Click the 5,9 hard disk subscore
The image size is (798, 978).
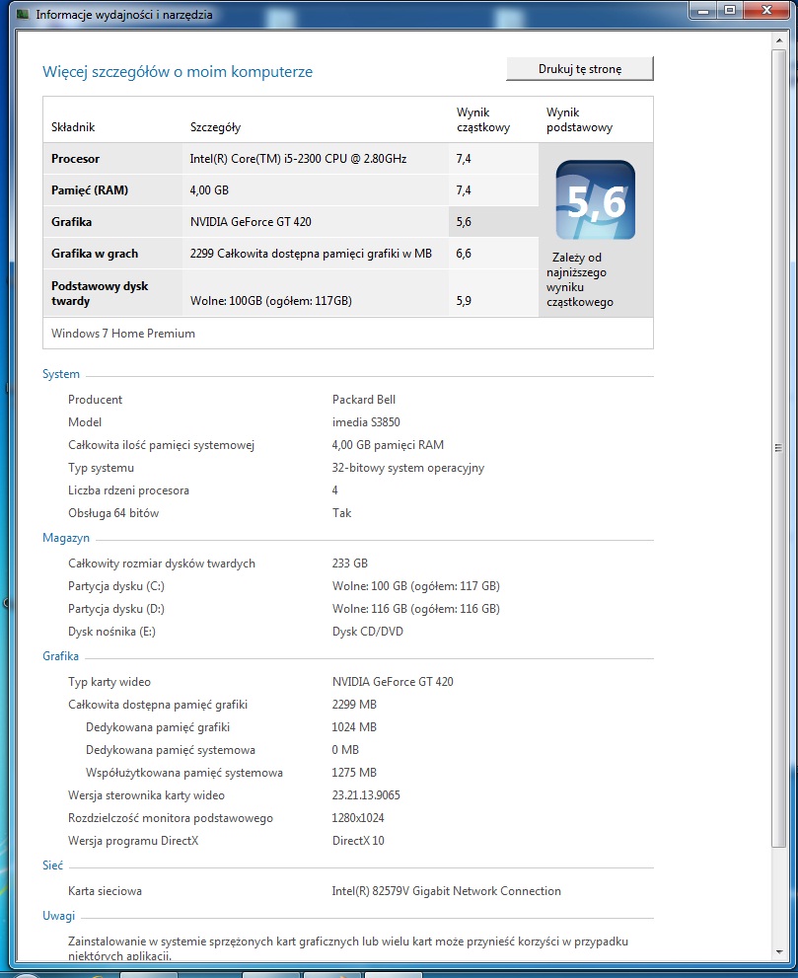(464, 301)
